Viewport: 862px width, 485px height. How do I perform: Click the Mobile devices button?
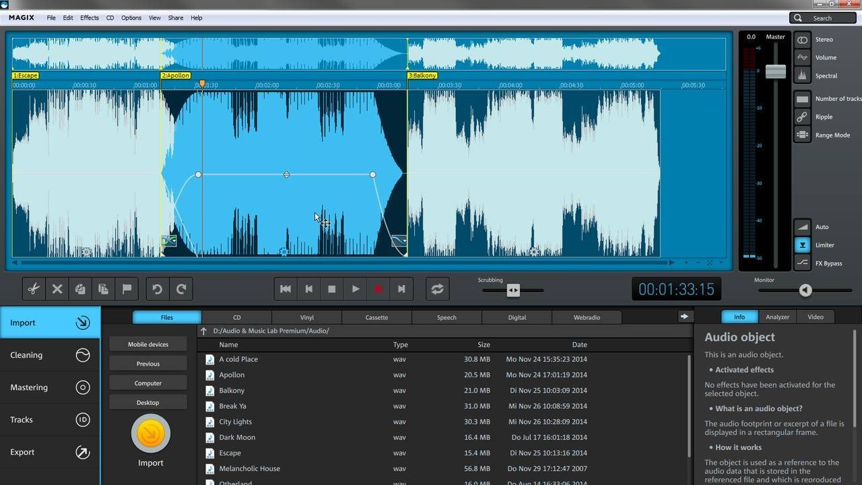coord(148,344)
